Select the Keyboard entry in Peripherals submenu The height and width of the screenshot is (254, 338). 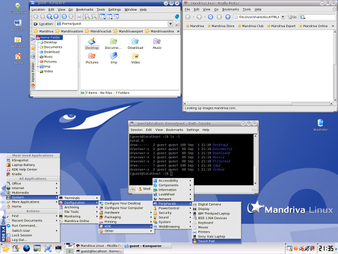point(216,223)
